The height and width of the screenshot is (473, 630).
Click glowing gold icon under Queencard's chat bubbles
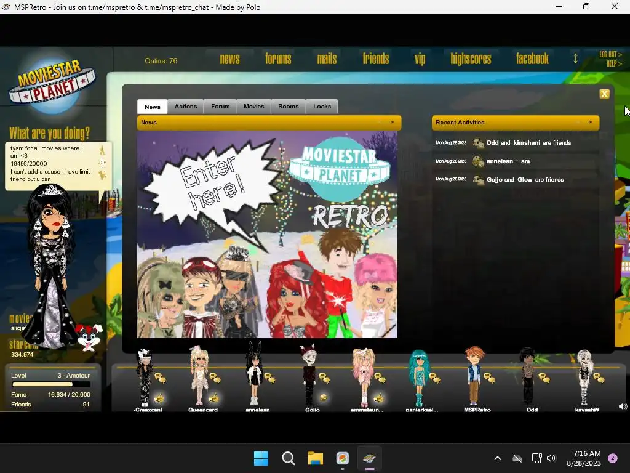point(214,398)
